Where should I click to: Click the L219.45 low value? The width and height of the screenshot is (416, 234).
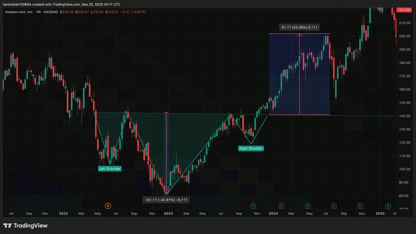[x=97, y=12]
